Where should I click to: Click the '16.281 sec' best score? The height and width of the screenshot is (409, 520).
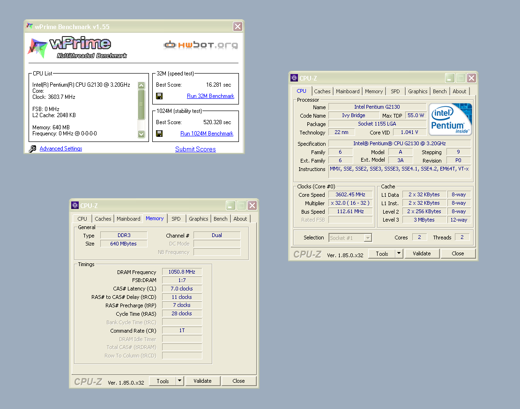pos(219,85)
